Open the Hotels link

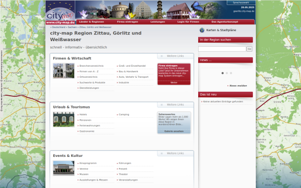coord(83,114)
